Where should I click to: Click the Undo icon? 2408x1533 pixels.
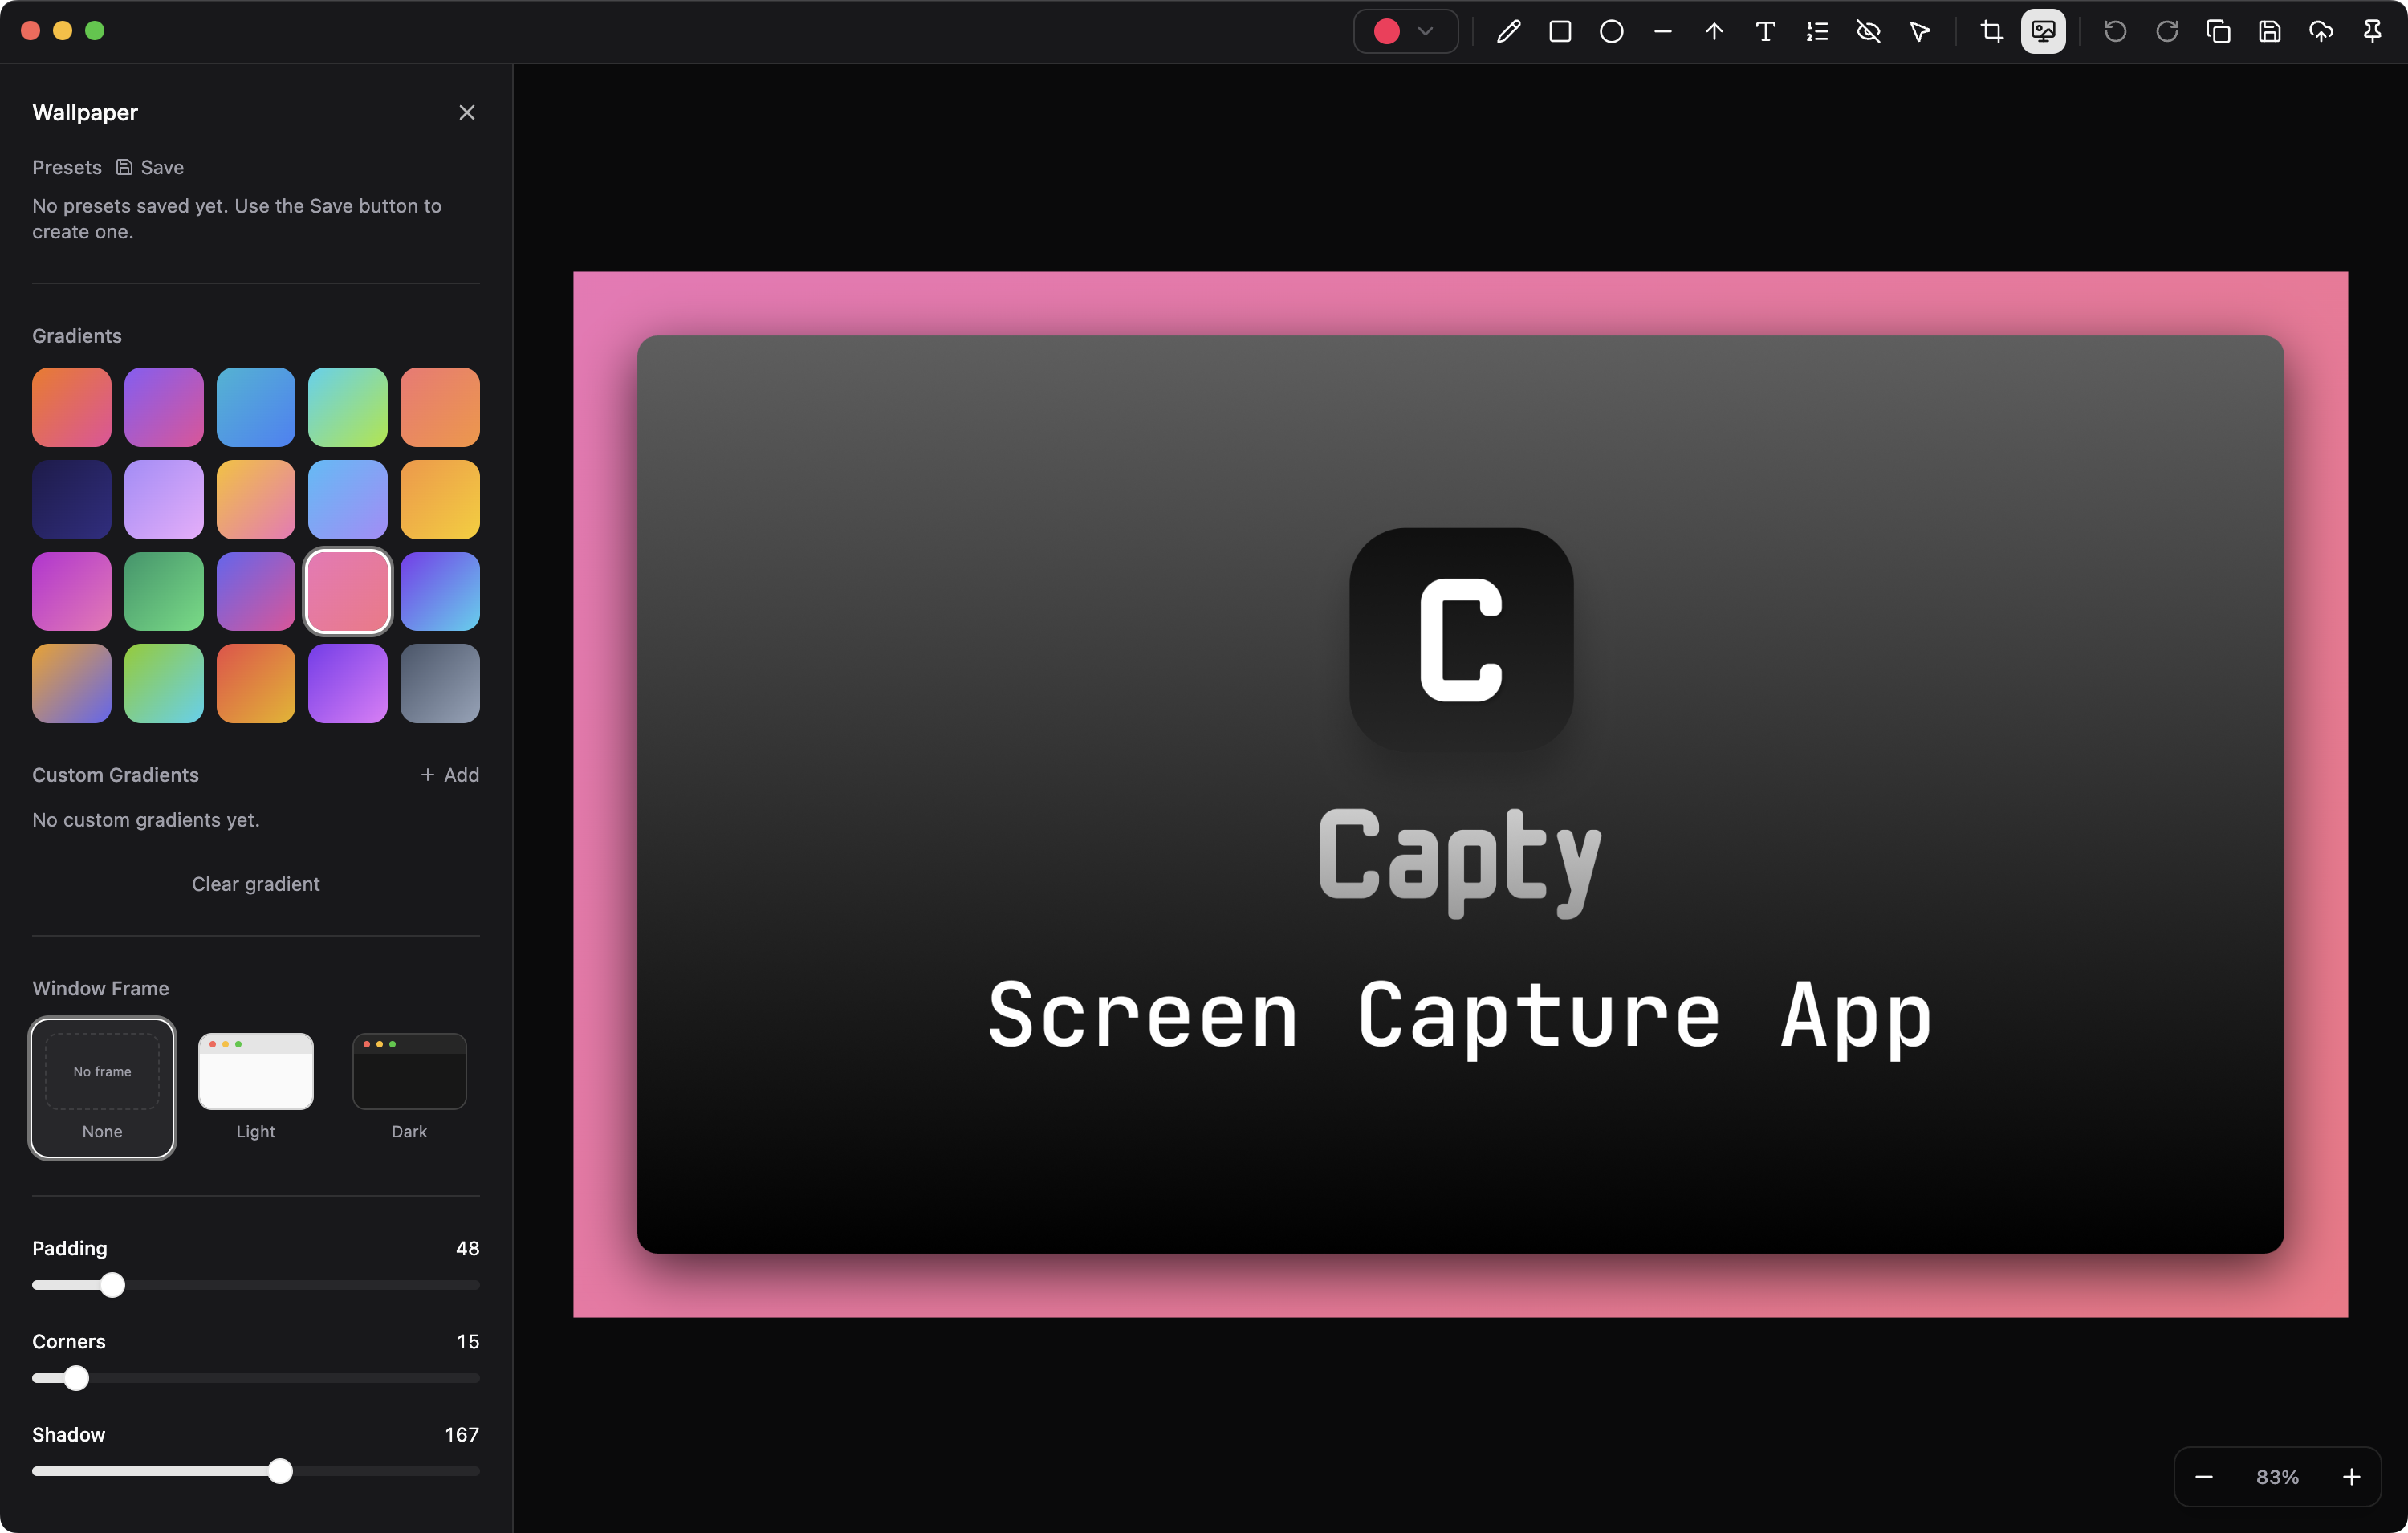(x=2114, y=31)
